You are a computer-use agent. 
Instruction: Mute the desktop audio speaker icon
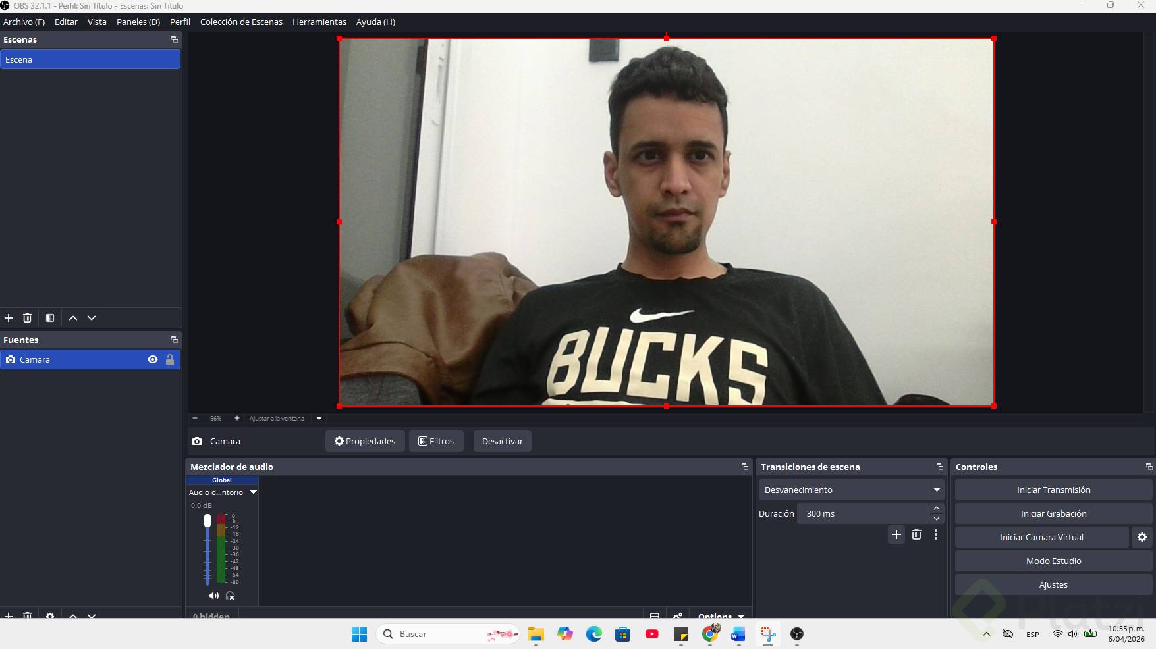click(x=214, y=596)
